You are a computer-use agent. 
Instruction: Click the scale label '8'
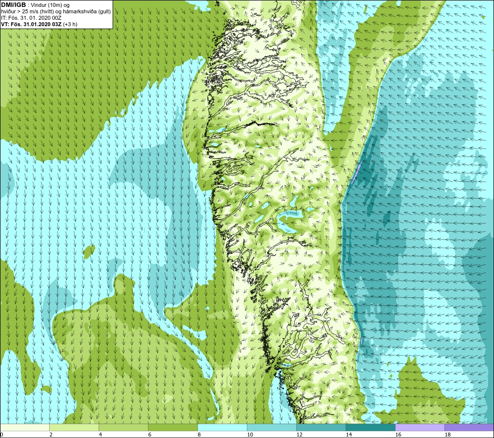[199, 435]
